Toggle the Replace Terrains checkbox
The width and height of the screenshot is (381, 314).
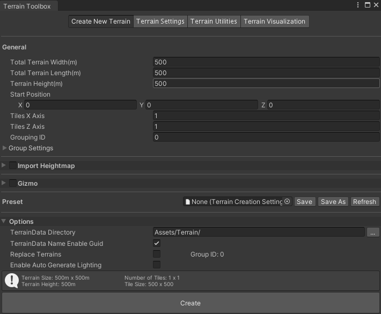point(157,254)
